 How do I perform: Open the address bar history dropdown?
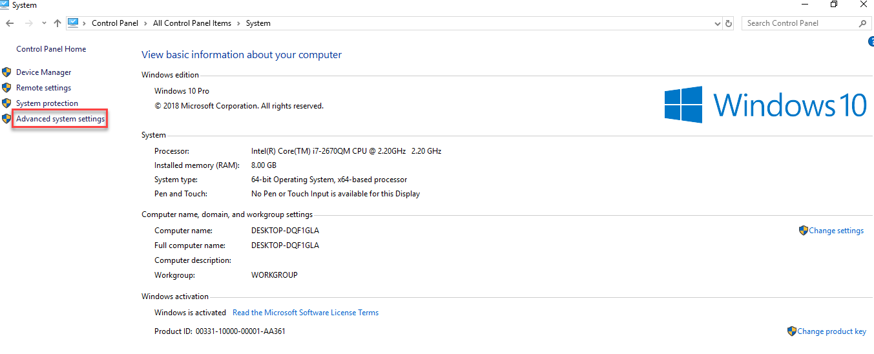(718, 23)
